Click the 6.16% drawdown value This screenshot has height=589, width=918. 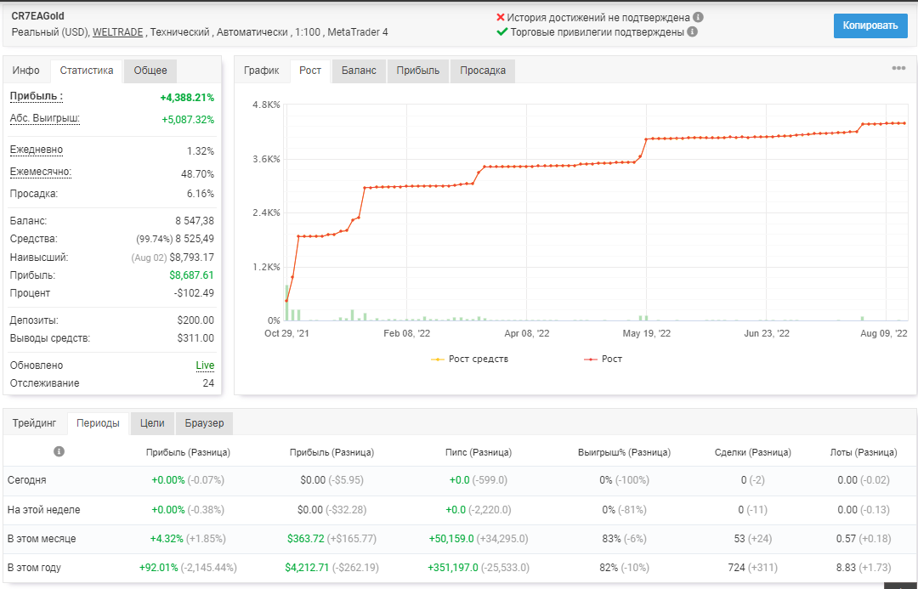[x=201, y=194]
